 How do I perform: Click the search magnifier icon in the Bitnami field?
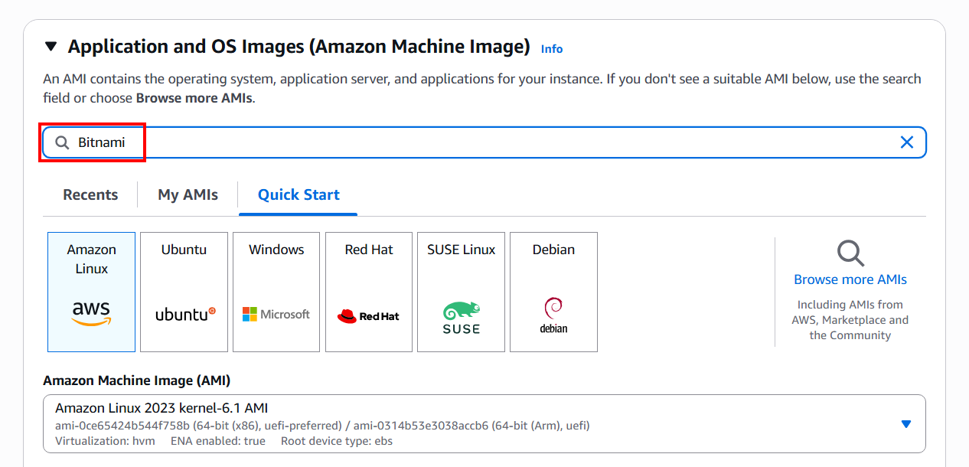(62, 143)
